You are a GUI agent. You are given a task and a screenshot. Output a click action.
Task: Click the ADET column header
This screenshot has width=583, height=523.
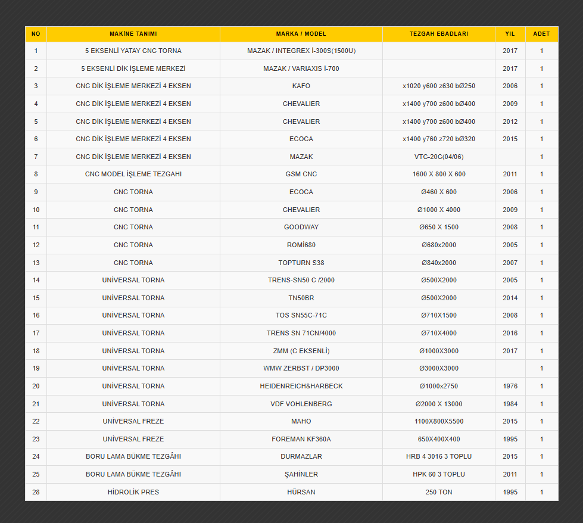tap(542, 34)
